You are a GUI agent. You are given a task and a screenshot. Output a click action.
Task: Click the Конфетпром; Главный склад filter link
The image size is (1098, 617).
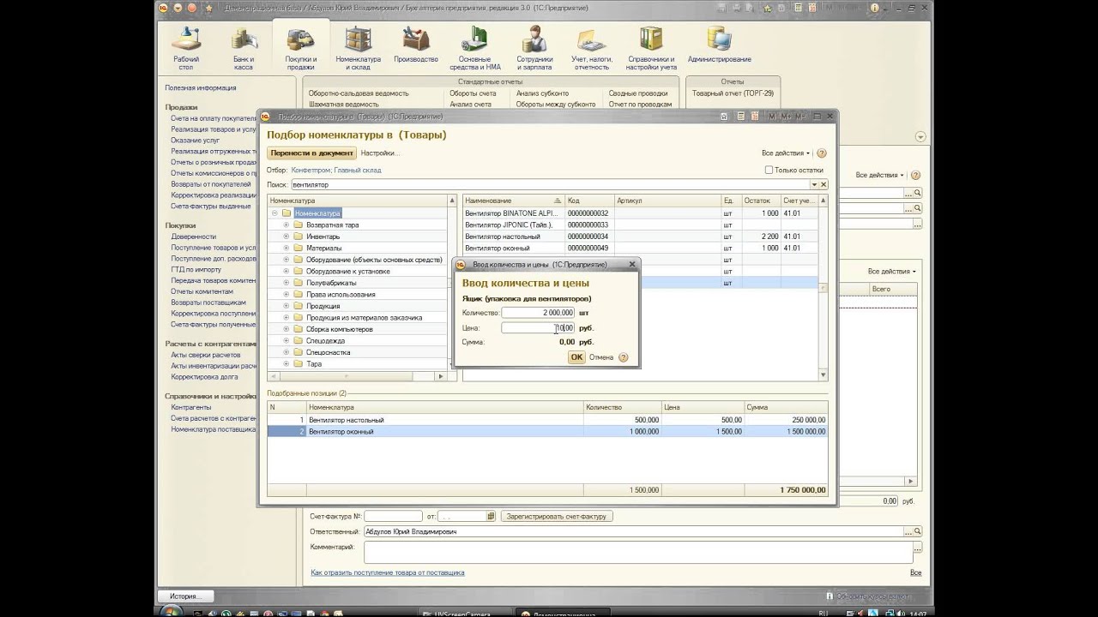(336, 170)
